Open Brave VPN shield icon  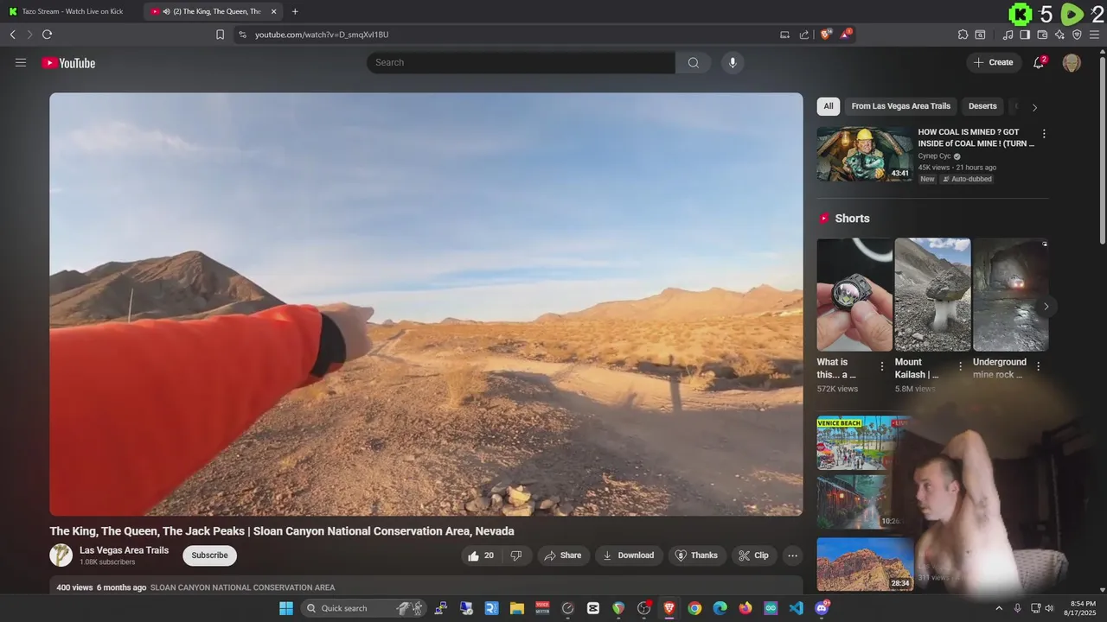[1077, 35]
